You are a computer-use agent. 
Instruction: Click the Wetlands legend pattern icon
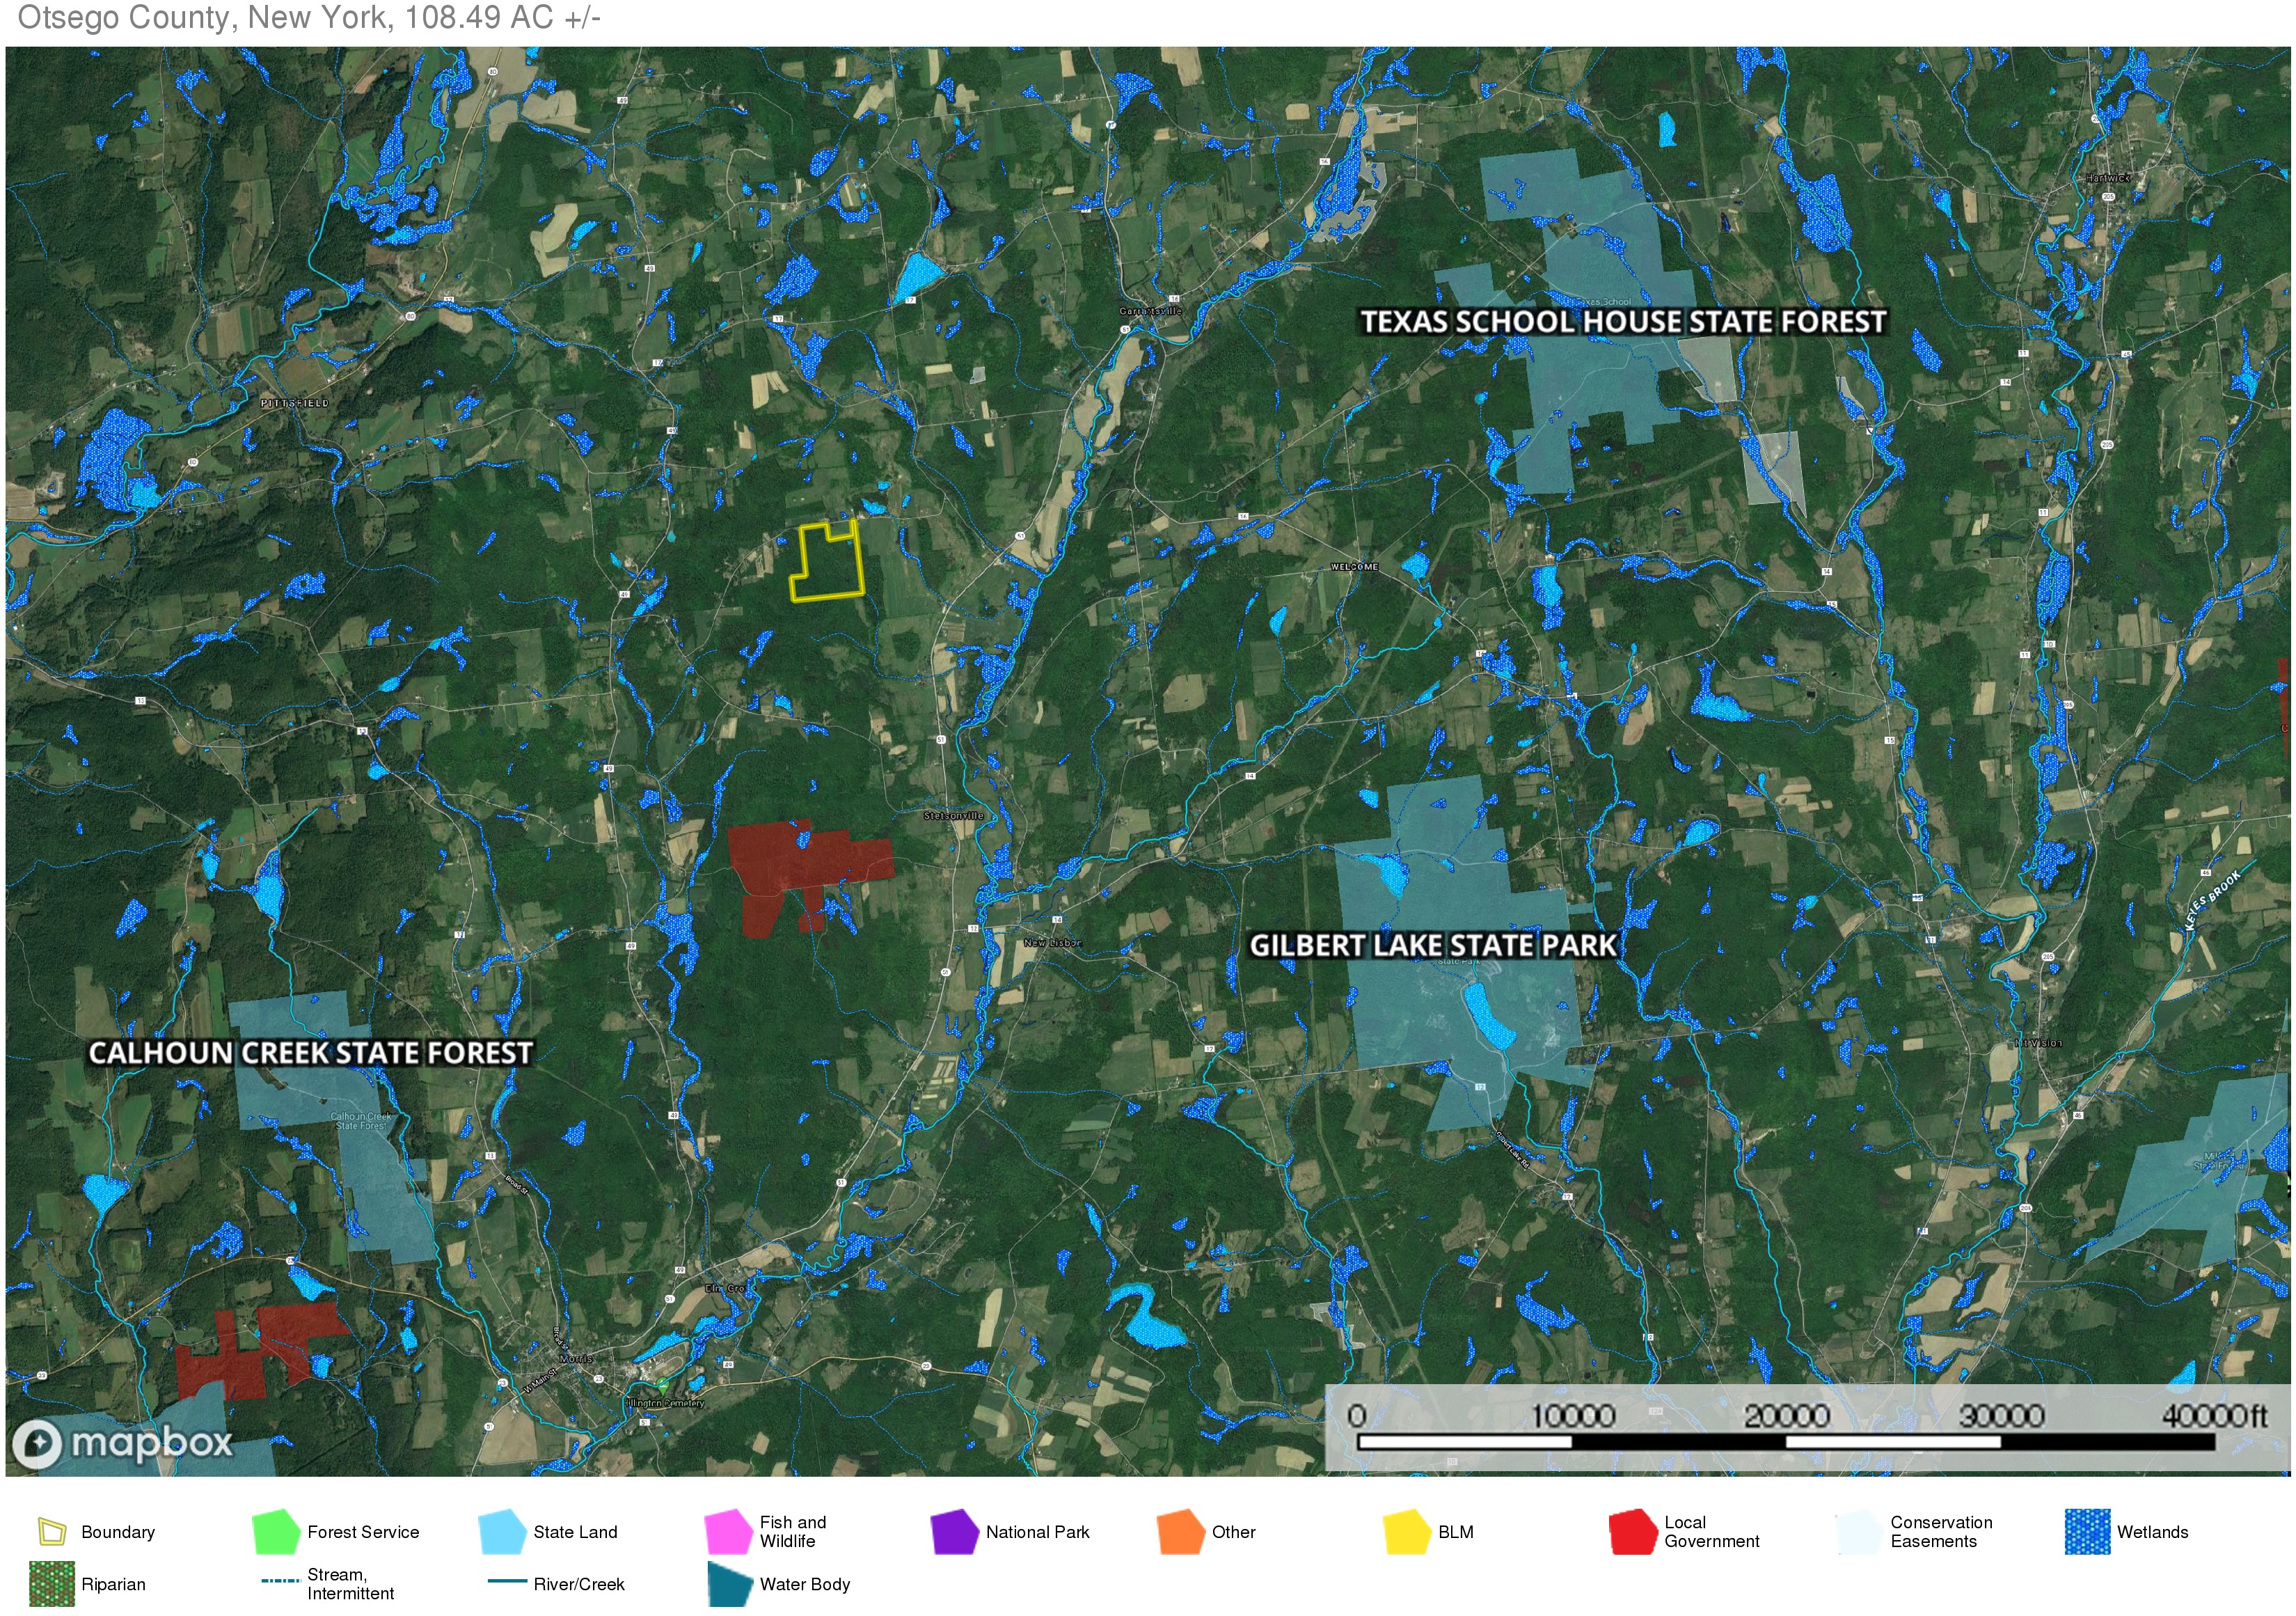[2087, 1531]
